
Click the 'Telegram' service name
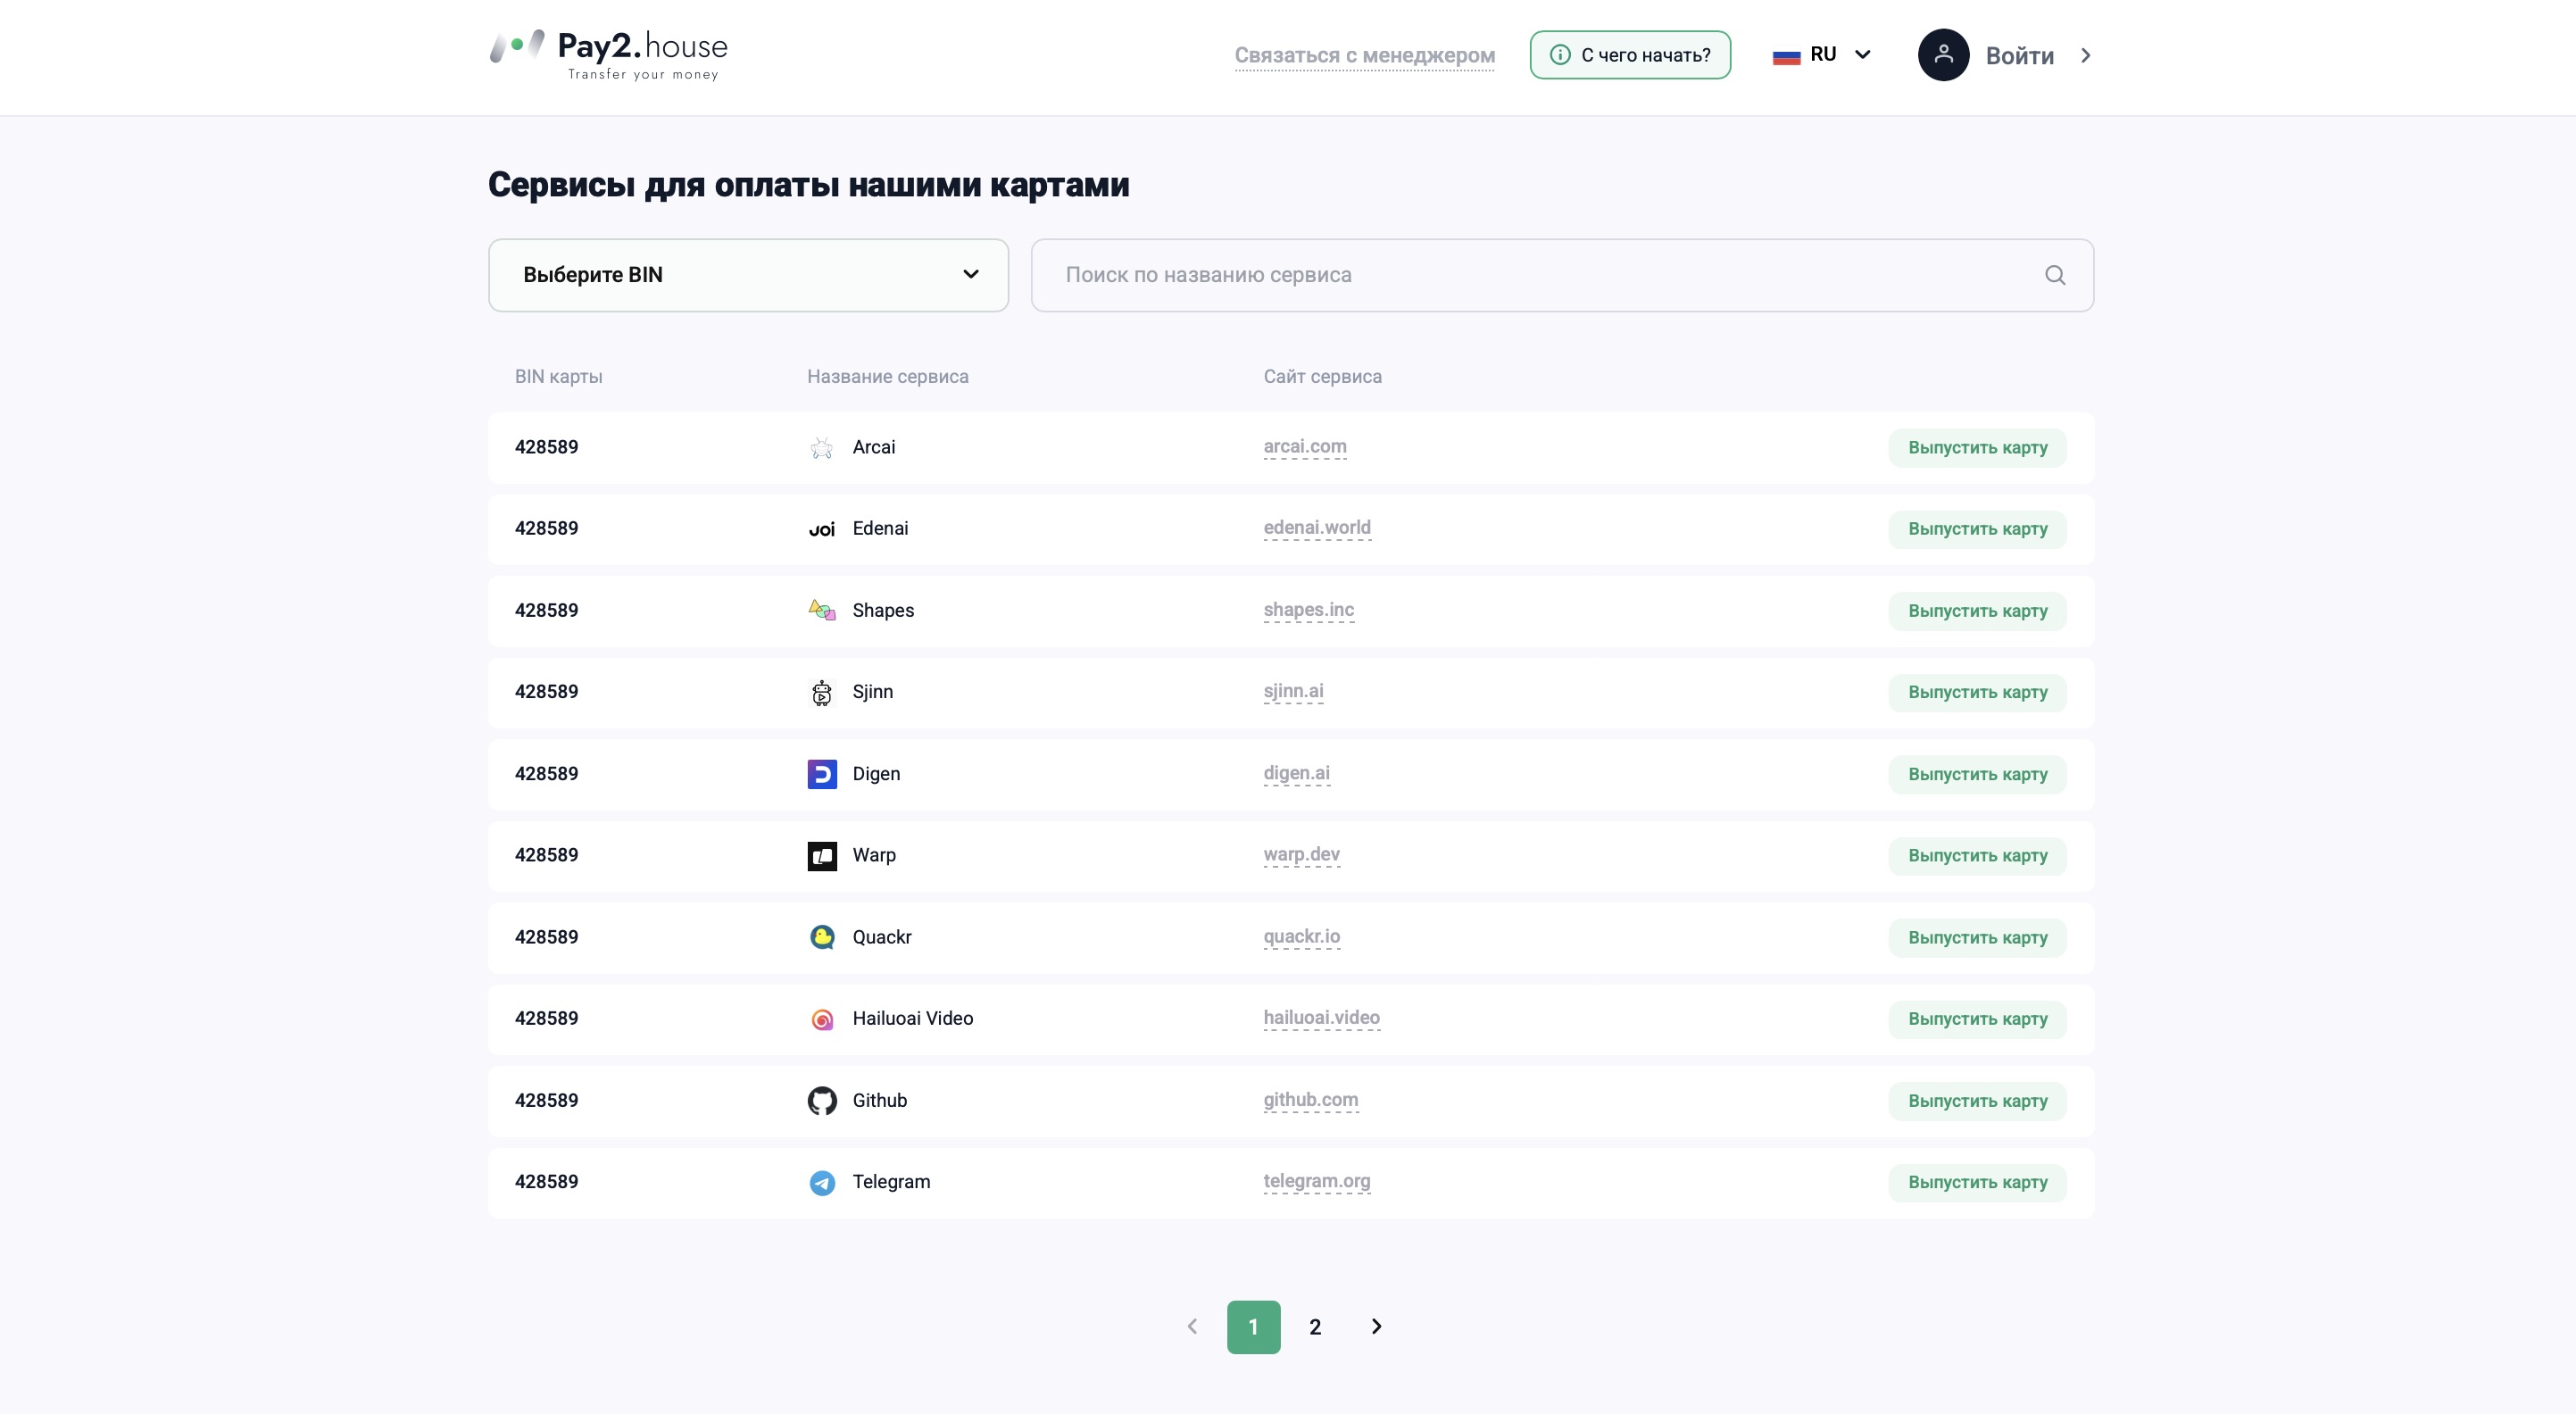point(891,1182)
